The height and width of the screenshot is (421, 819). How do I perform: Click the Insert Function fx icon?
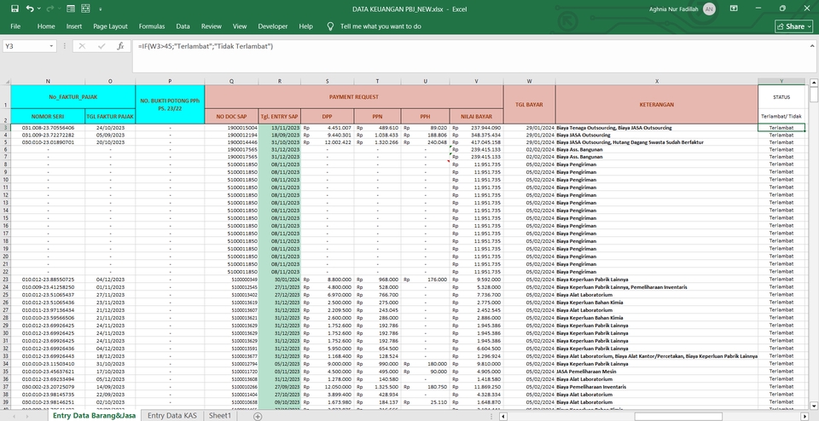tap(120, 46)
